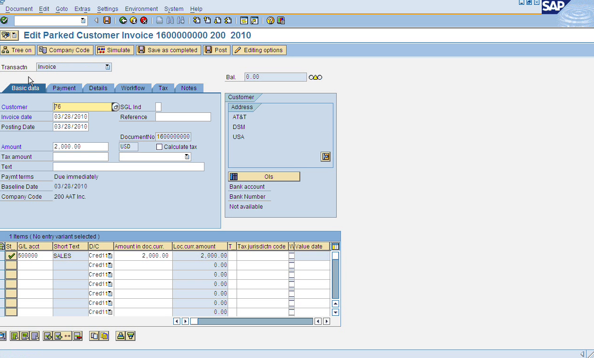
Task: Click the yellow Exit arrow icon
Action: (x=133, y=20)
